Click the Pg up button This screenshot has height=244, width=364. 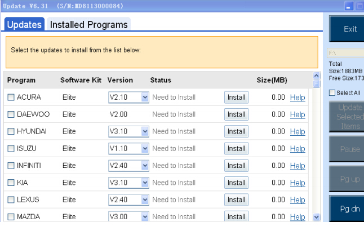(347, 179)
